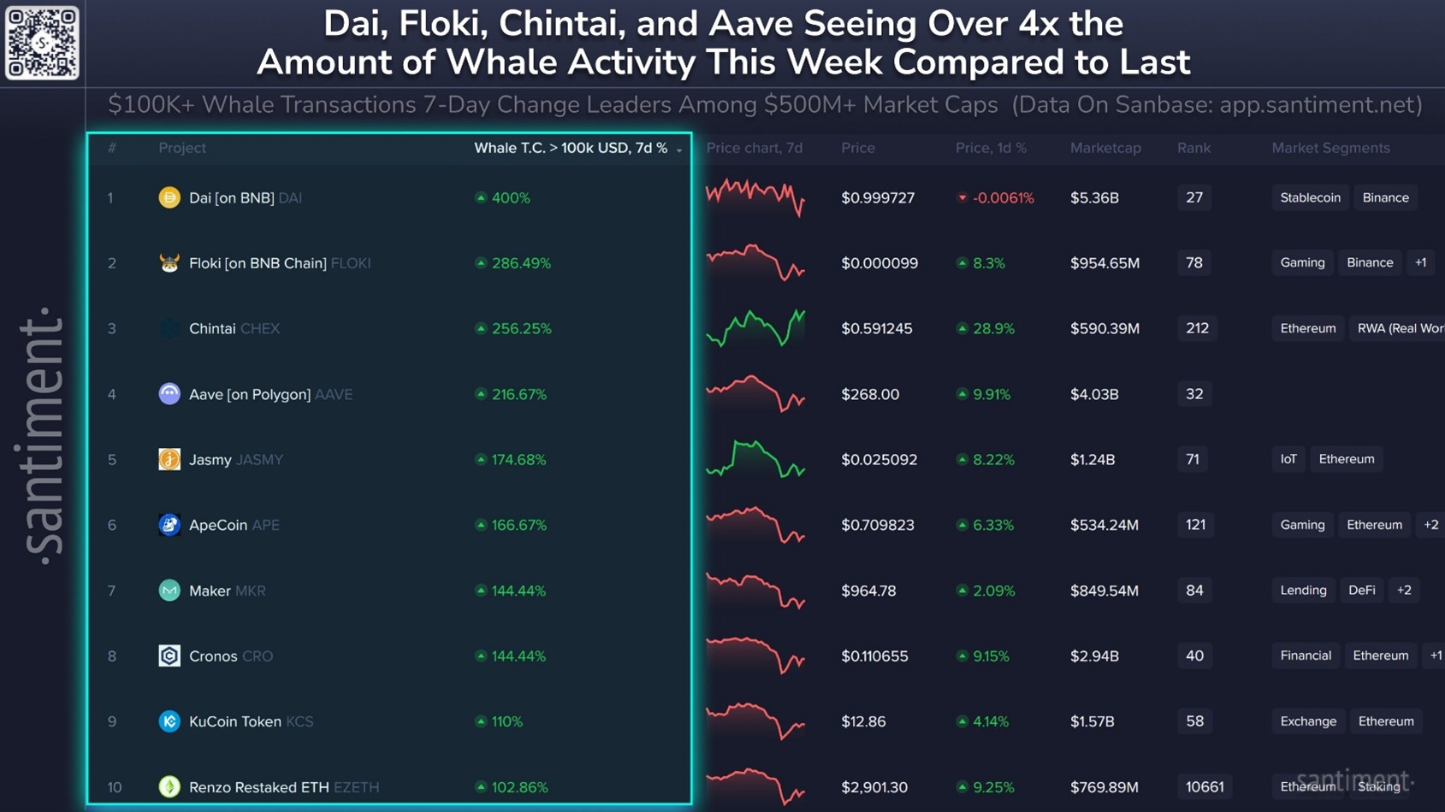Select the Stablecoin segment tag
This screenshot has height=812, width=1445.
pos(1310,197)
